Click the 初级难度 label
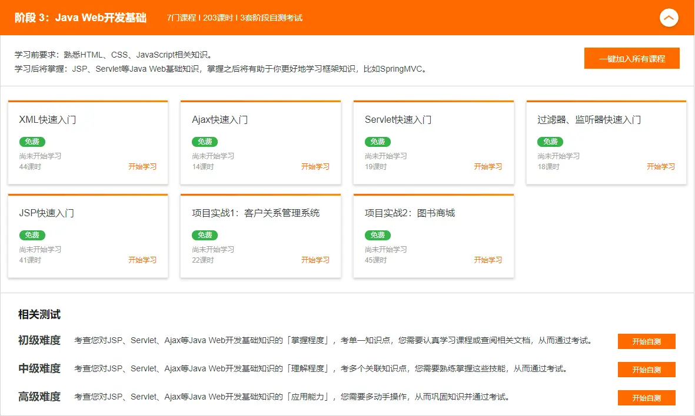 pyautogui.click(x=39, y=340)
